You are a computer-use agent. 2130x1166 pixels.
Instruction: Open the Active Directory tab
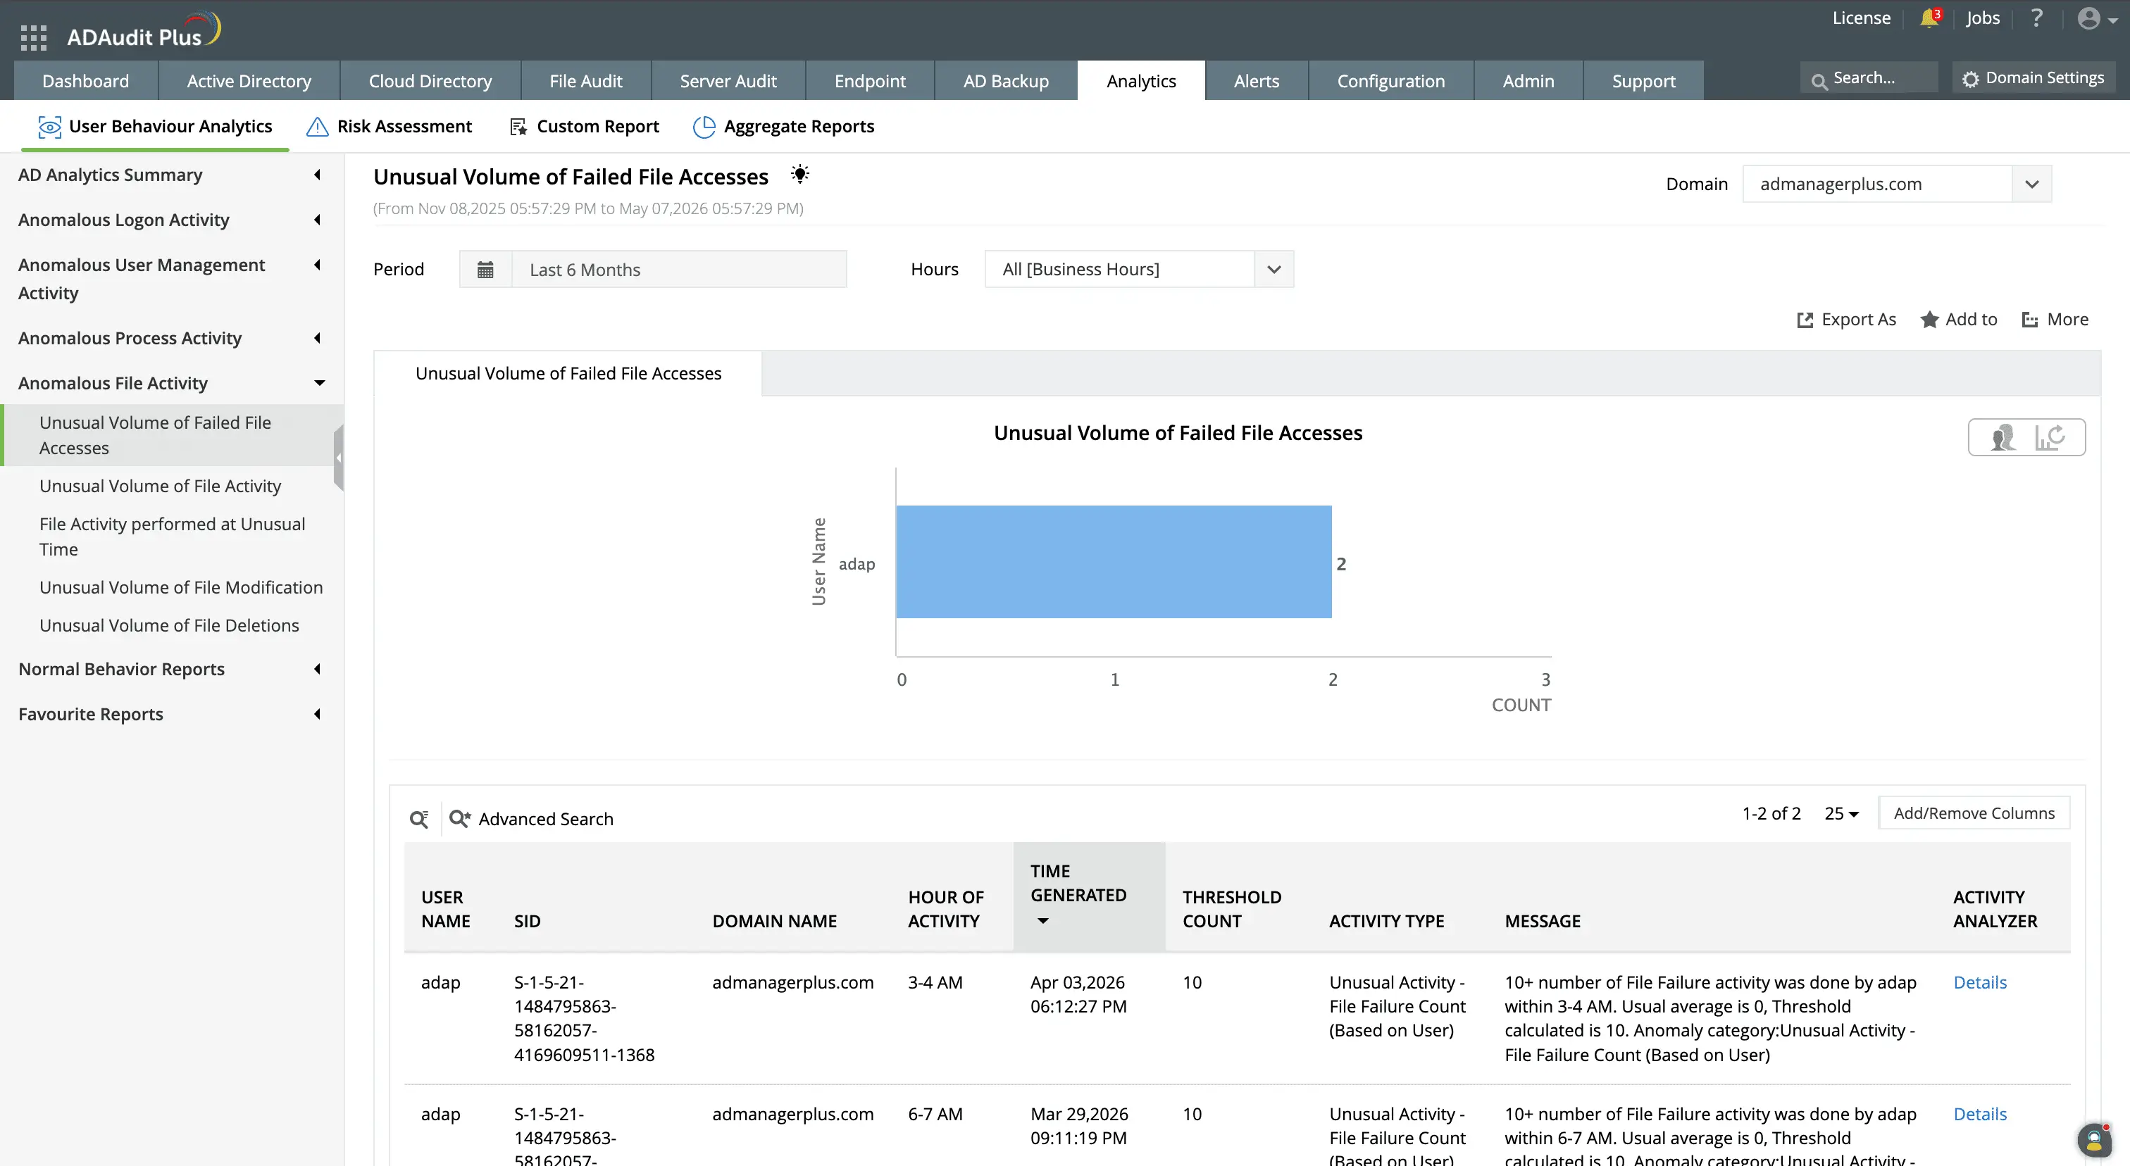pyautogui.click(x=249, y=81)
